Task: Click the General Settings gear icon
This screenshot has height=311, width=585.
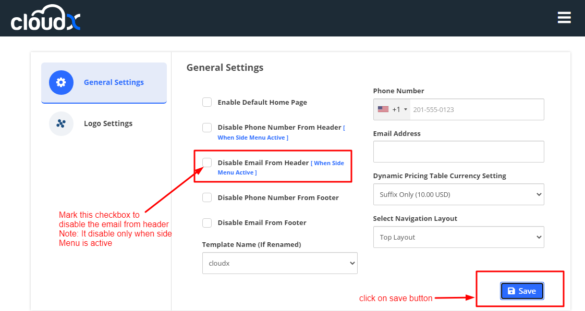Action: tap(61, 82)
